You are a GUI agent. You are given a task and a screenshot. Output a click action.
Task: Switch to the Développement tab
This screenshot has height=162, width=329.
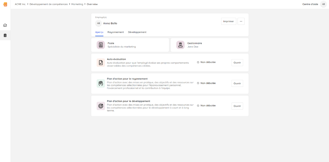[137, 32]
